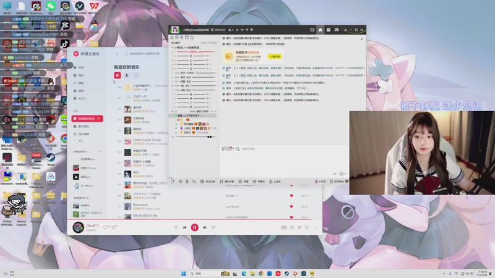This screenshot has width=495, height=278.
Task: Open the home tab in voice chat title bar
Action: click(x=320, y=30)
